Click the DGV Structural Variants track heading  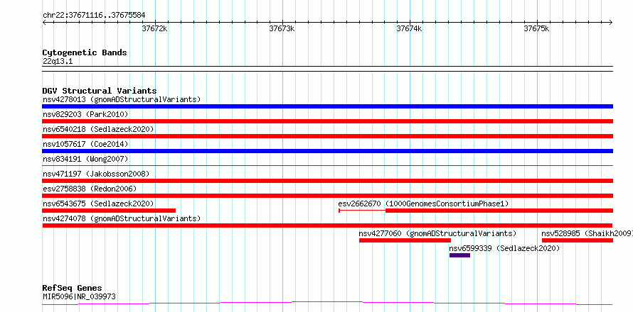pos(100,91)
